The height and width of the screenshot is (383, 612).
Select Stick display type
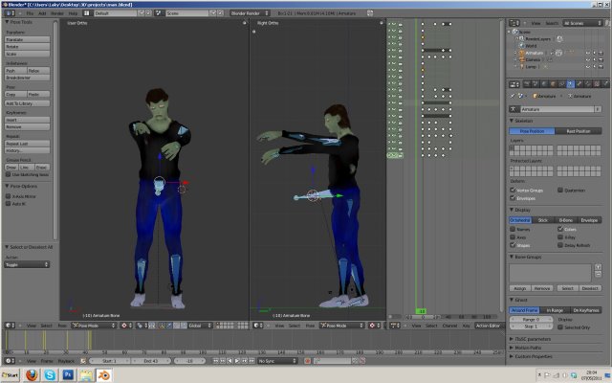543,220
